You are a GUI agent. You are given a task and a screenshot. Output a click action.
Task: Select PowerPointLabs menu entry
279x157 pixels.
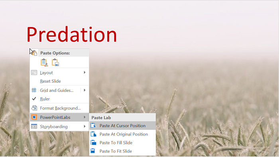(x=59, y=117)
